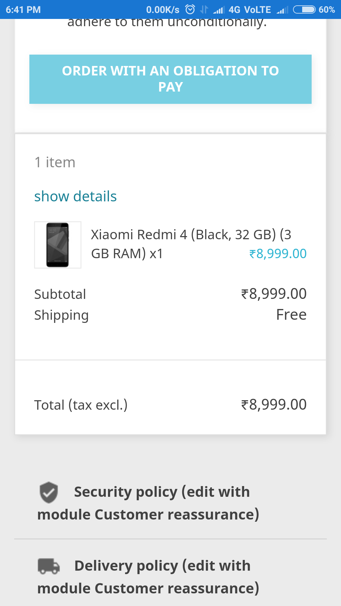Expand cart with show details link
Screen dimensions: 341x606
pos(75,196)
